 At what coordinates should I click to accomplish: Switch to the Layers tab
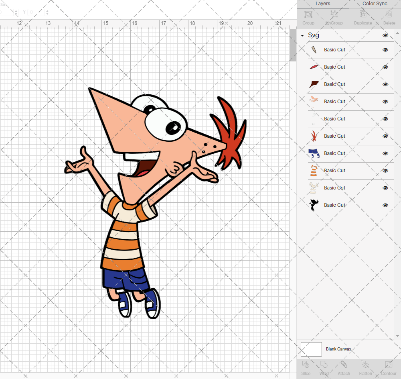[323, 4]
